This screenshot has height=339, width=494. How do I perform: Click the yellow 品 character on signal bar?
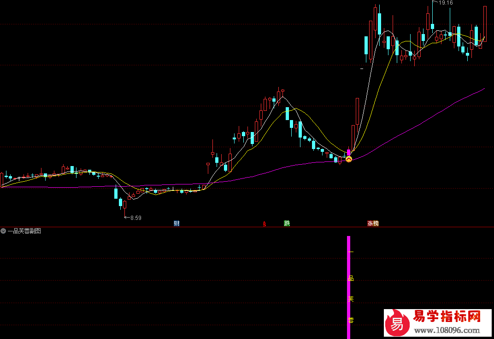coord(351,278)
